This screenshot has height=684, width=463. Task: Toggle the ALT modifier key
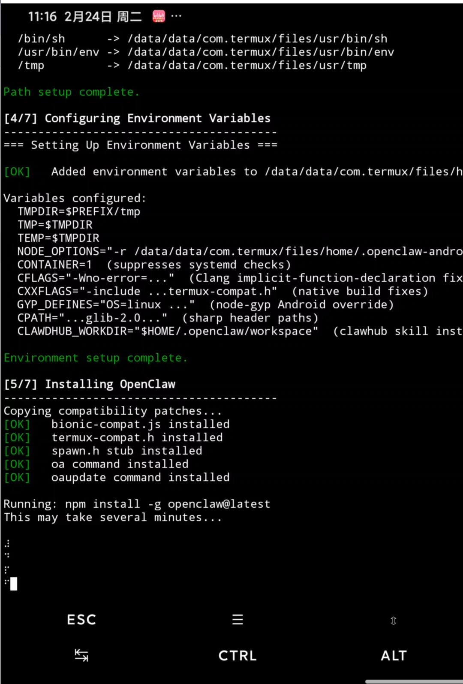(394, 655)
